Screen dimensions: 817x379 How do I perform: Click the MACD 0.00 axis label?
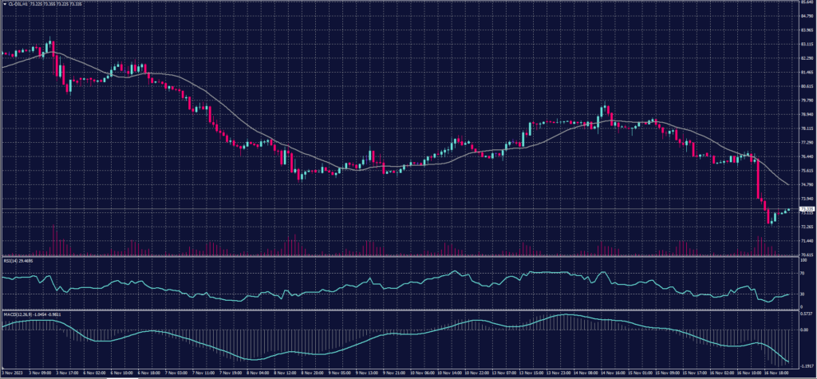pos(802,329)
